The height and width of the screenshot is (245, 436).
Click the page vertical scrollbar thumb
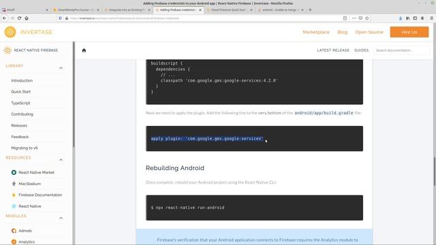coord(435,171)
